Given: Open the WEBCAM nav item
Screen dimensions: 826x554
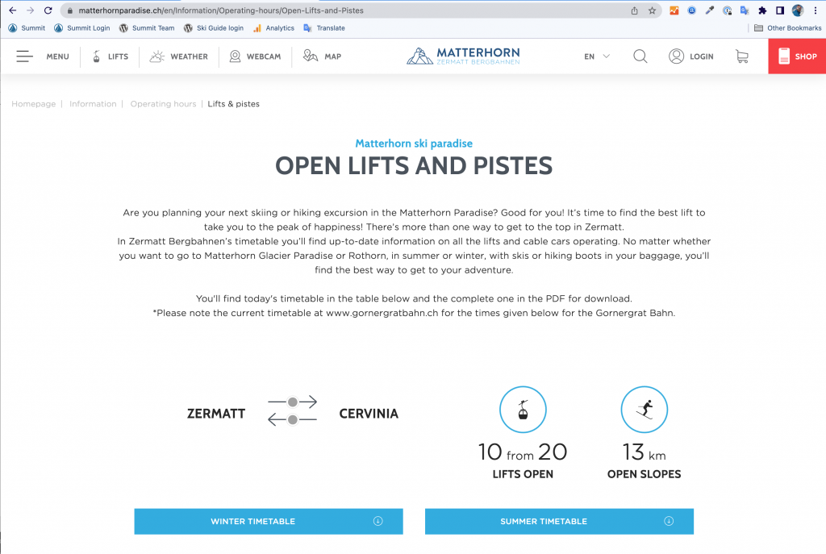Looking at the screenshot, I should pyautogui.click(x=256, y=56).
